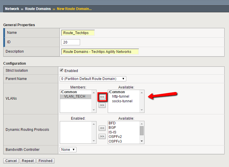Select VLAN_TECH in Members list

coord(75,96)
